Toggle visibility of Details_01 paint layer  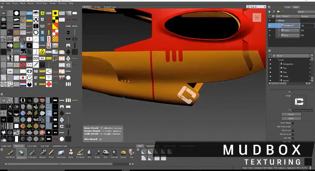click(x=270, y=25)
